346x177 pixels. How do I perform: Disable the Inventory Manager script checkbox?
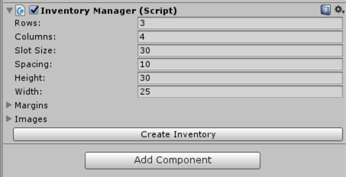(34, 10)
